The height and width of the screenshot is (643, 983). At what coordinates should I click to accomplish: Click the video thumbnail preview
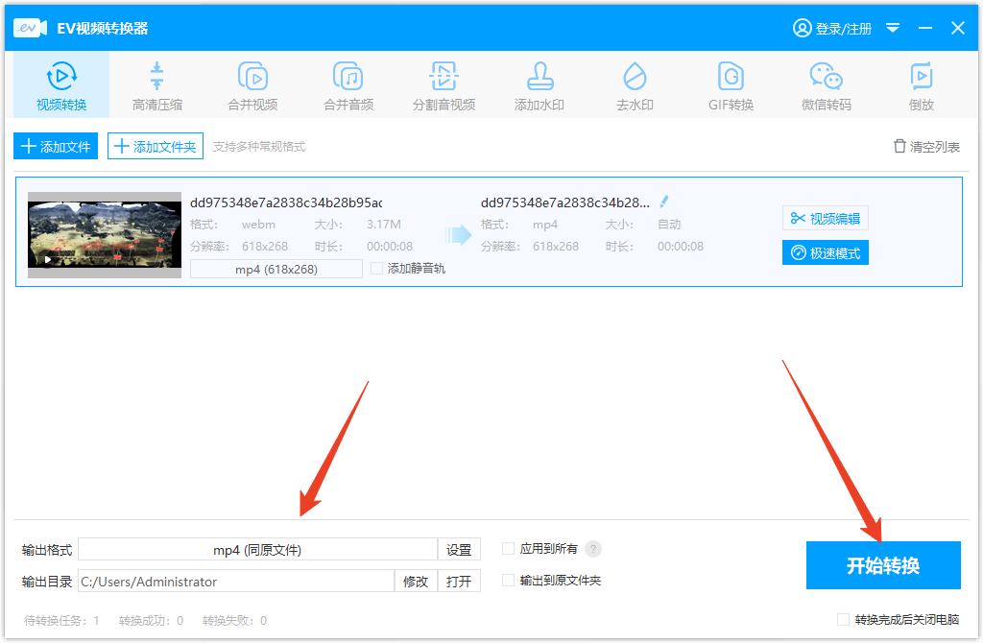[x=105, y=235]
